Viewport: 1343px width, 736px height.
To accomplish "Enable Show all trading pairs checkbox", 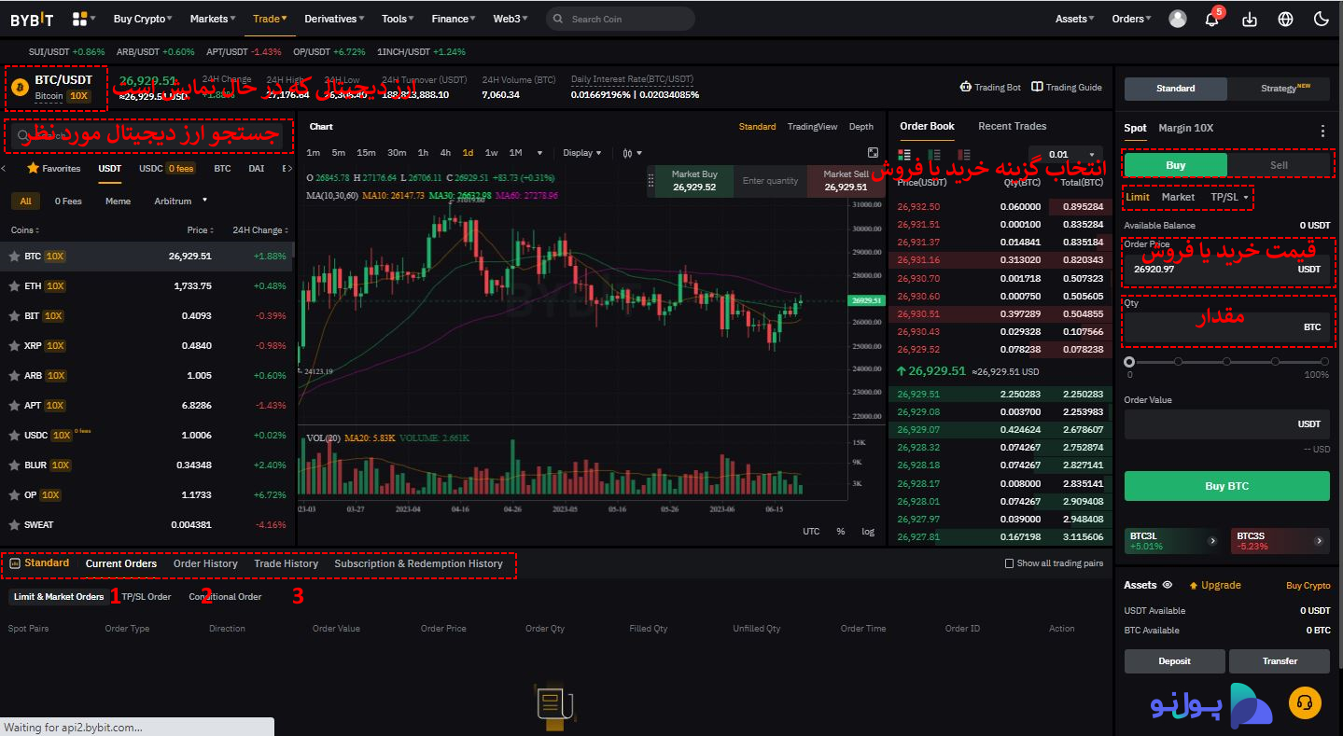I will [1009, 563].
